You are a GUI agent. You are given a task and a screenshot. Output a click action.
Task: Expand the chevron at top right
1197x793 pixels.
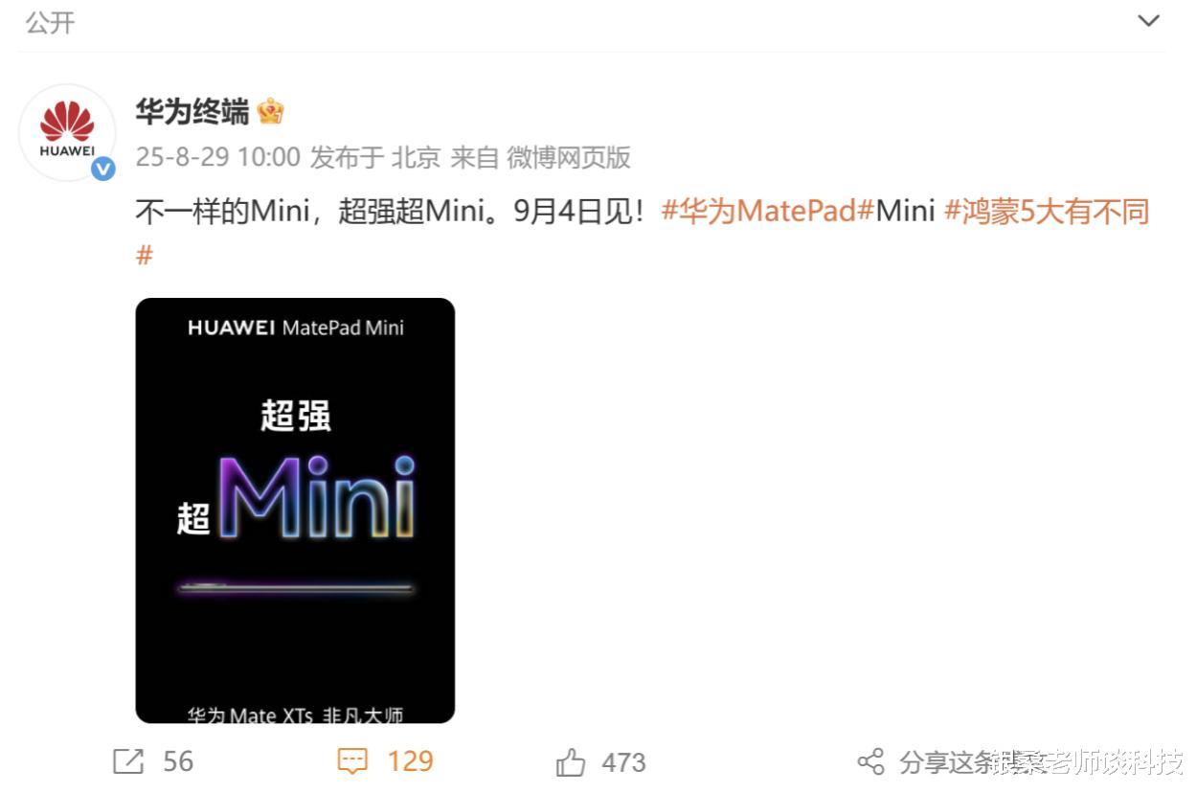coord(1148,21)
